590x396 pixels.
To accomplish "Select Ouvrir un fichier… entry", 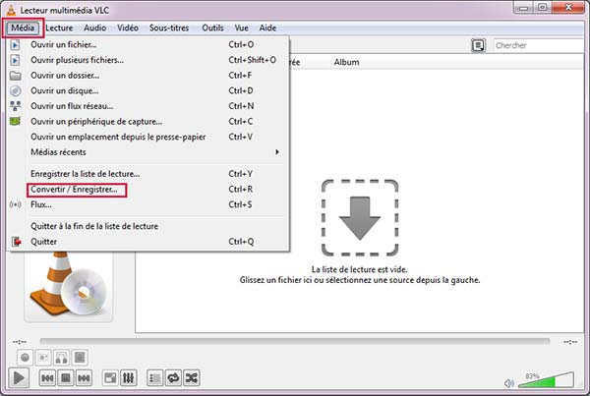I will coord(148,45).
